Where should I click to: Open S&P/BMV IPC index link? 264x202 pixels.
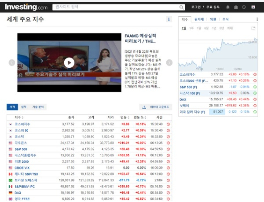[x=25, y=187]
